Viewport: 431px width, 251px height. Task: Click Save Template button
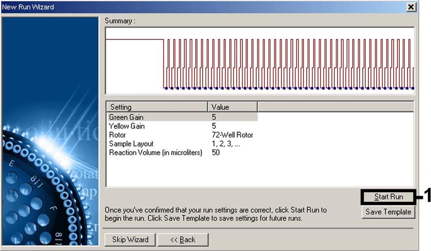pos(388,212)
